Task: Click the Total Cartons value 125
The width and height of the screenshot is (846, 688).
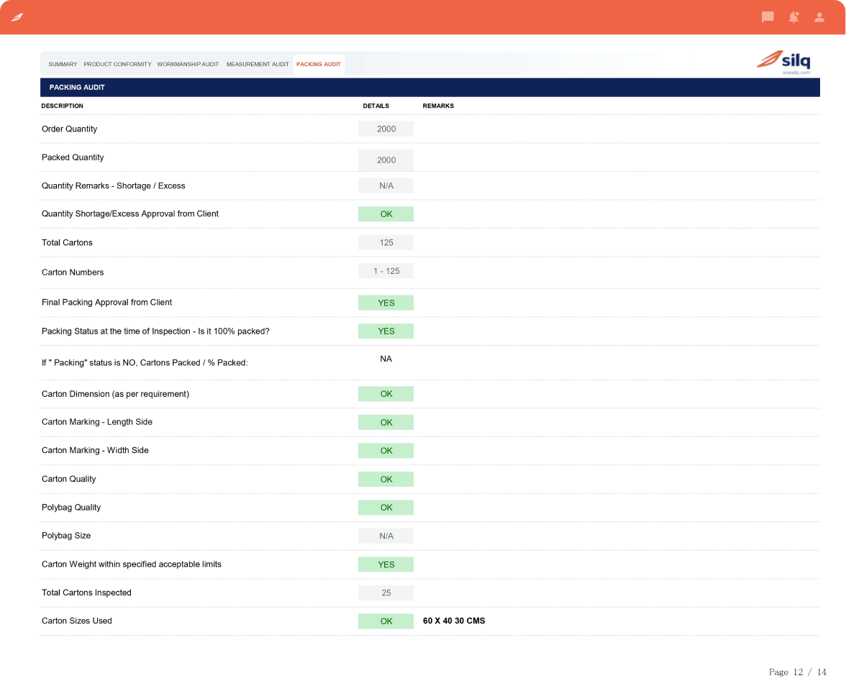Action: (386, 243)
